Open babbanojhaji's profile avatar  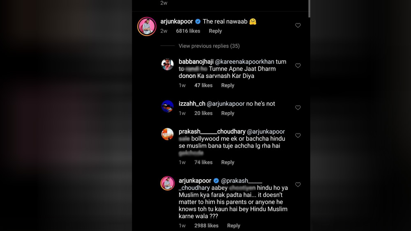pyautogui.click(x=167, y=64)
